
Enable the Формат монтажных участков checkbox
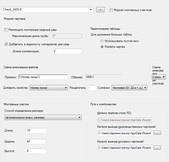(x=111, y=10)
